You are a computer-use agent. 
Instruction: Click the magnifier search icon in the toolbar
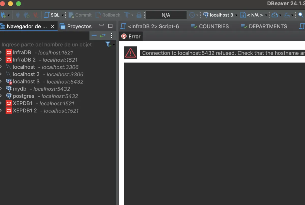point(301,15)
